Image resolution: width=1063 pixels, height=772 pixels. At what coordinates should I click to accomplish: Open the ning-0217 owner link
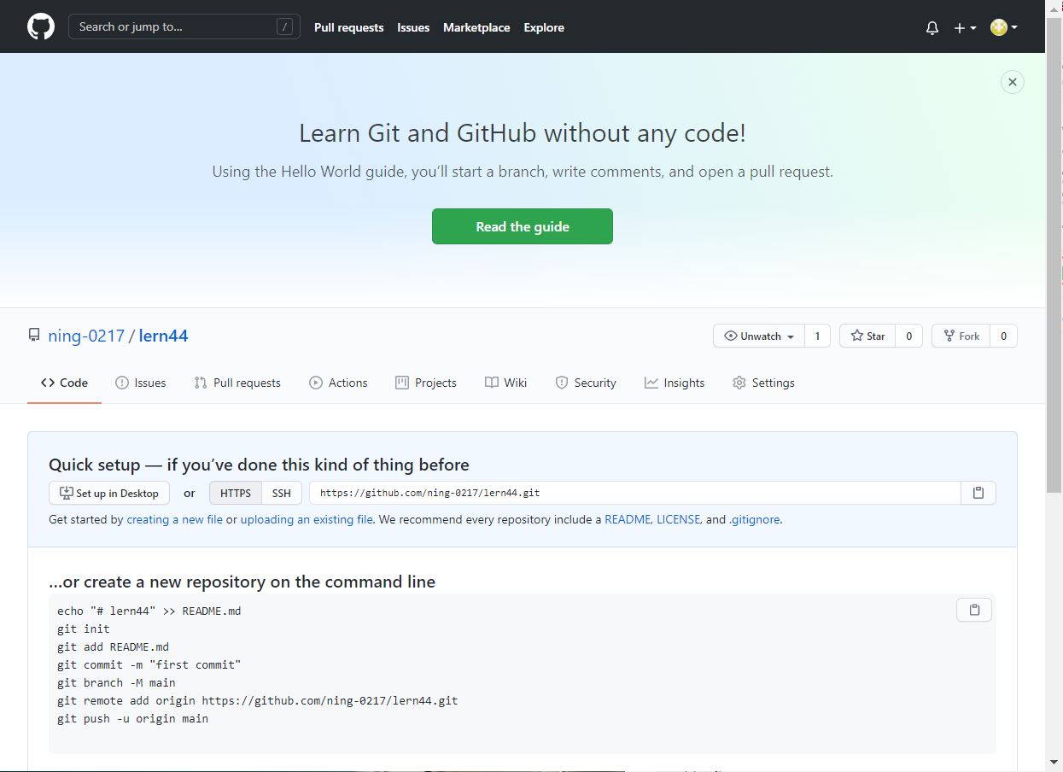tap(86, 336)
